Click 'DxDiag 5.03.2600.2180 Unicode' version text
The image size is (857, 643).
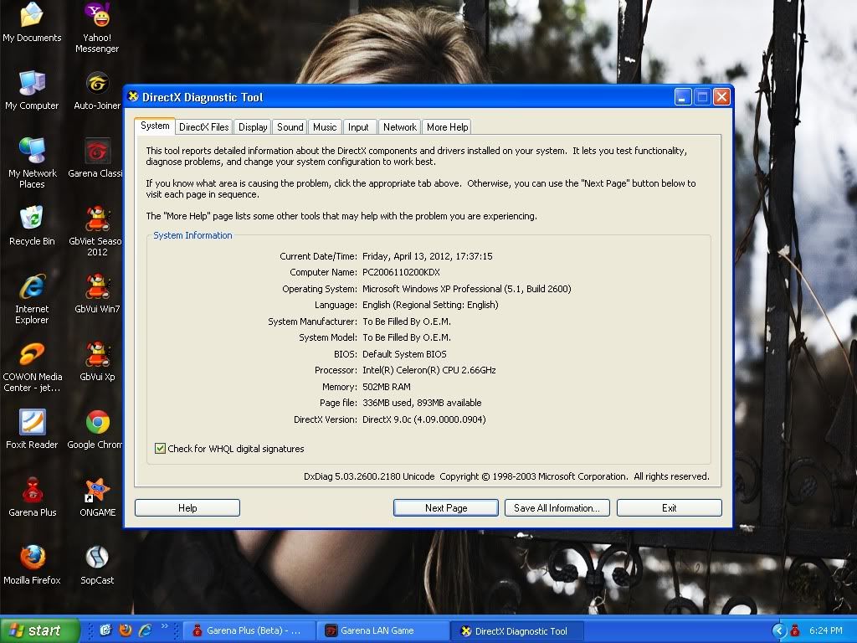(369, 476)
